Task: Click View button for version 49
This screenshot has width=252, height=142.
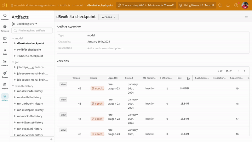Action: point(63,84)
